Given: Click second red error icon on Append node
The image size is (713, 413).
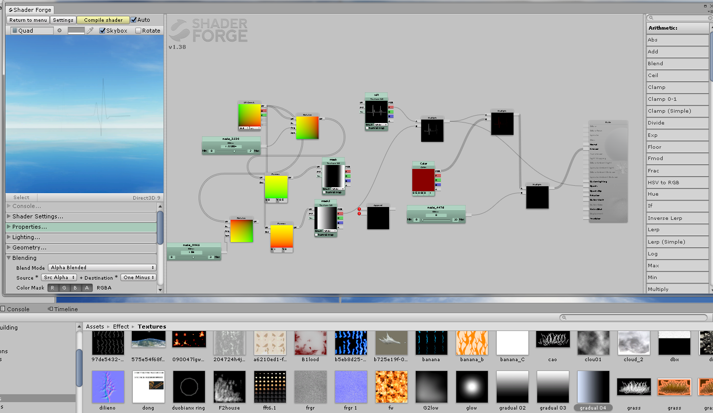Looking at the screenshot, I should point(359,214).
